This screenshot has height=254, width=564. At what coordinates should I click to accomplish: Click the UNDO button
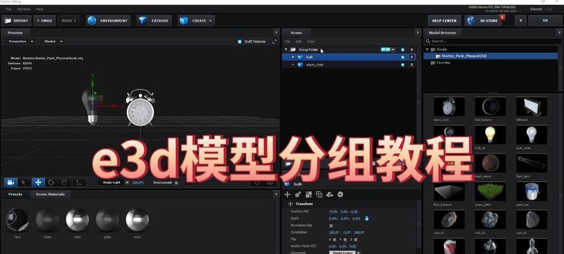44,21
